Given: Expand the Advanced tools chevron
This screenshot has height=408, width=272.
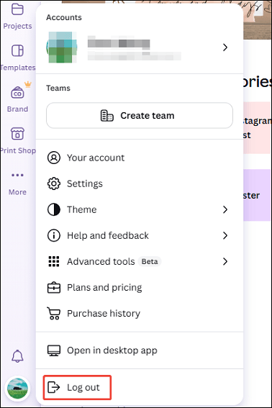Looking at the screenshot, I should point(225,261).
